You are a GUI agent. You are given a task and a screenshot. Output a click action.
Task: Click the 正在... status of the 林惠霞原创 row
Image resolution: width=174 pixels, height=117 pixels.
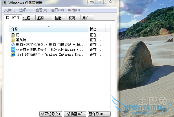click(95, 50)
